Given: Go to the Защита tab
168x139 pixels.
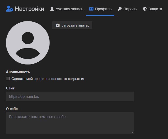Looking at the screenshot, I should tap(155, 9).
